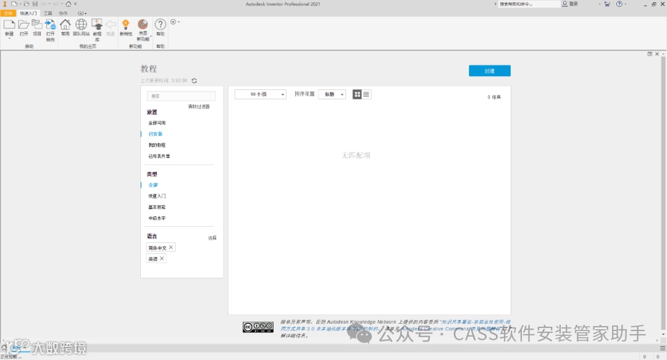Click the quick access Redo arrow

56,4
